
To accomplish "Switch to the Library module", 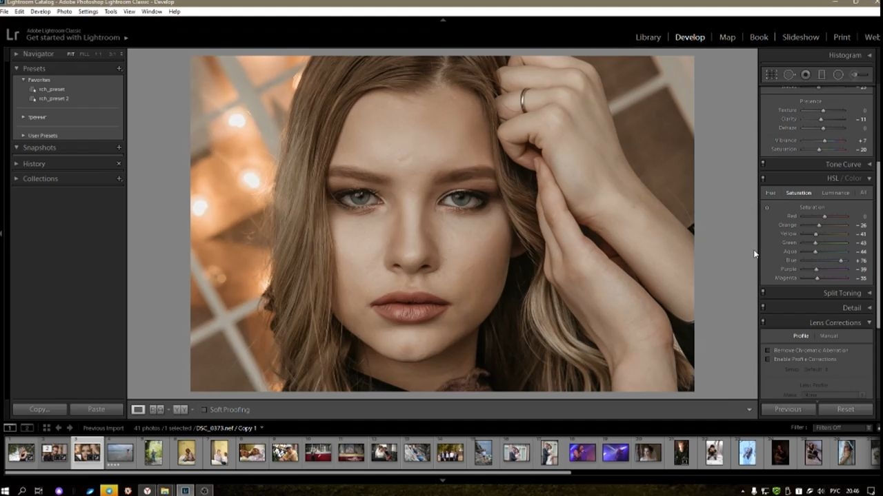I will (648, 37).
